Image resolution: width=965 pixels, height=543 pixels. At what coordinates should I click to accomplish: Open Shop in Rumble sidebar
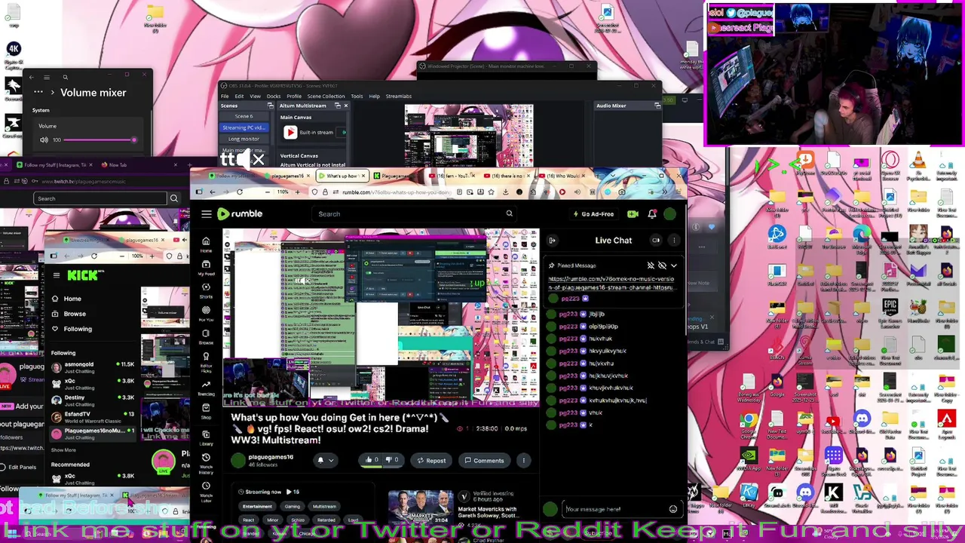coord(205,410)
